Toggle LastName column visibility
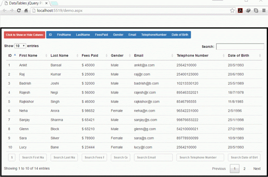The image size is (268, 177). [83, 35]
